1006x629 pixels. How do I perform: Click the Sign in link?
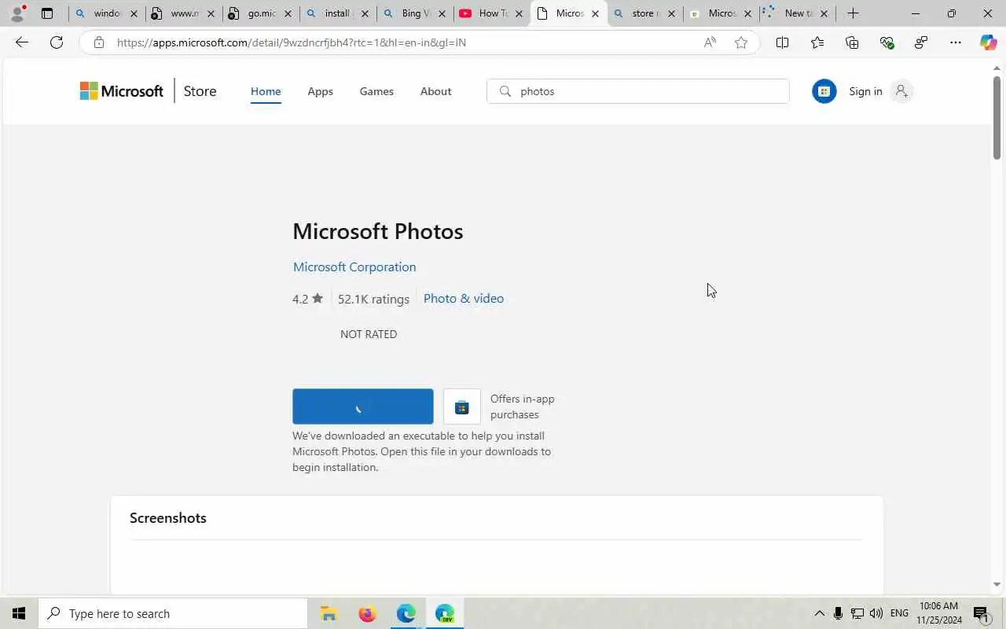coord(865,91)
